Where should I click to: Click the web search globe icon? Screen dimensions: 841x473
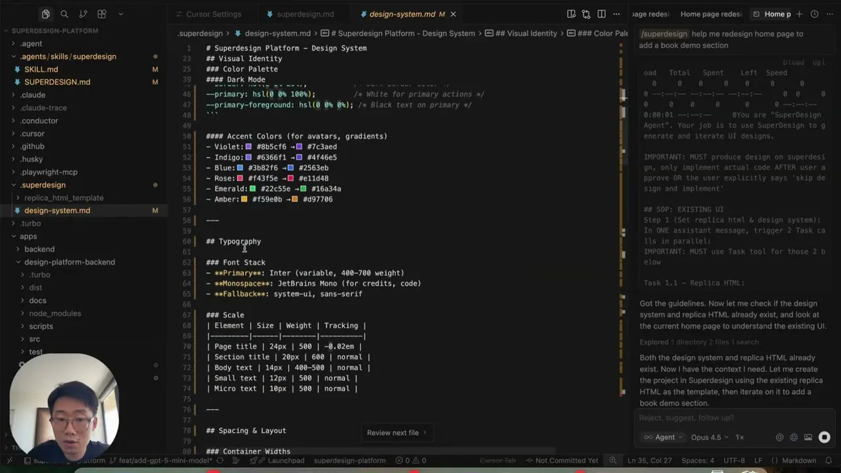click(794, 438)
